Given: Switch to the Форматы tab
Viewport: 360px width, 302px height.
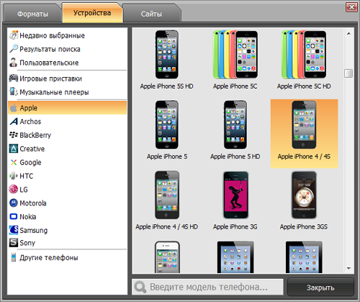Looking at the screenshot, I should [x=32, y=14].
